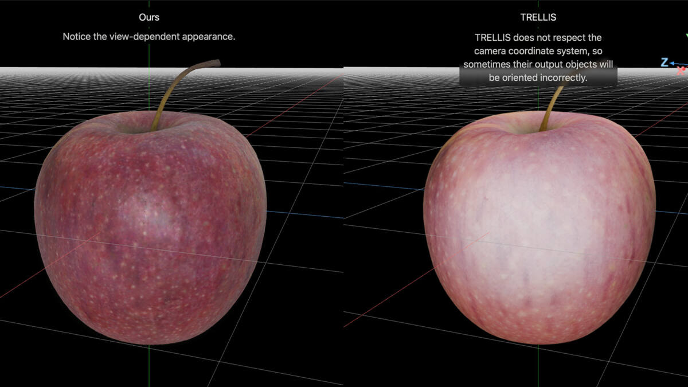Screen dimensions: 688x387
Task: Click the "Notice the view-dependent appearance" caption
Action: [x=149, y=37]
